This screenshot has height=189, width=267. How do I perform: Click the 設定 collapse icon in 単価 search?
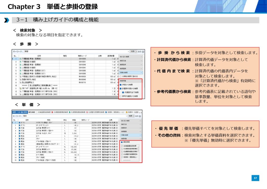pos(140,116)
